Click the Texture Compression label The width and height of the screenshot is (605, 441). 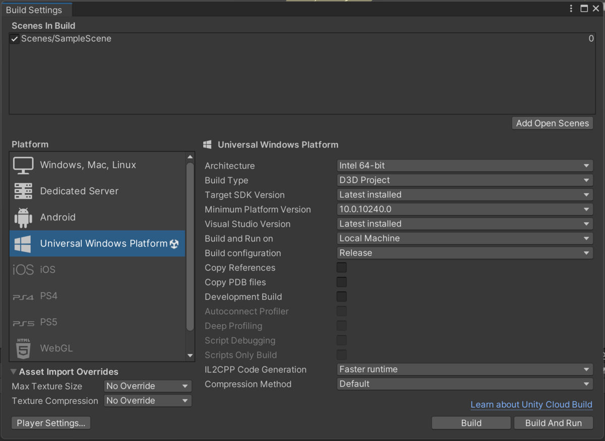coord(55,401)
